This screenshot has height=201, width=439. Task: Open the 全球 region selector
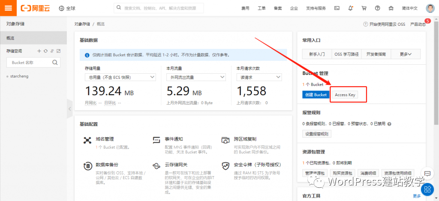tap(67, 9)
